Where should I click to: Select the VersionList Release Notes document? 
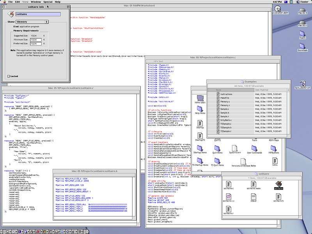coord(244,162)
